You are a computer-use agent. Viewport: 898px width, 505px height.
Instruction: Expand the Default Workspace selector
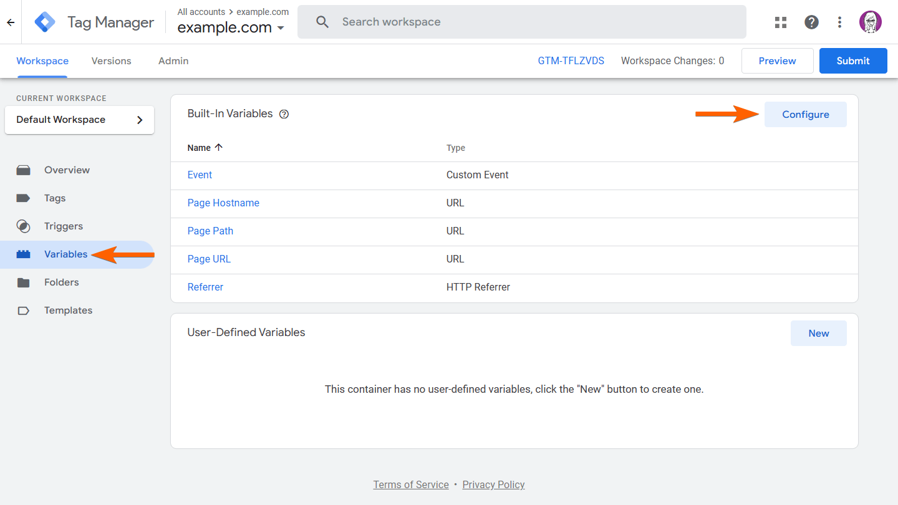point(79,120)
